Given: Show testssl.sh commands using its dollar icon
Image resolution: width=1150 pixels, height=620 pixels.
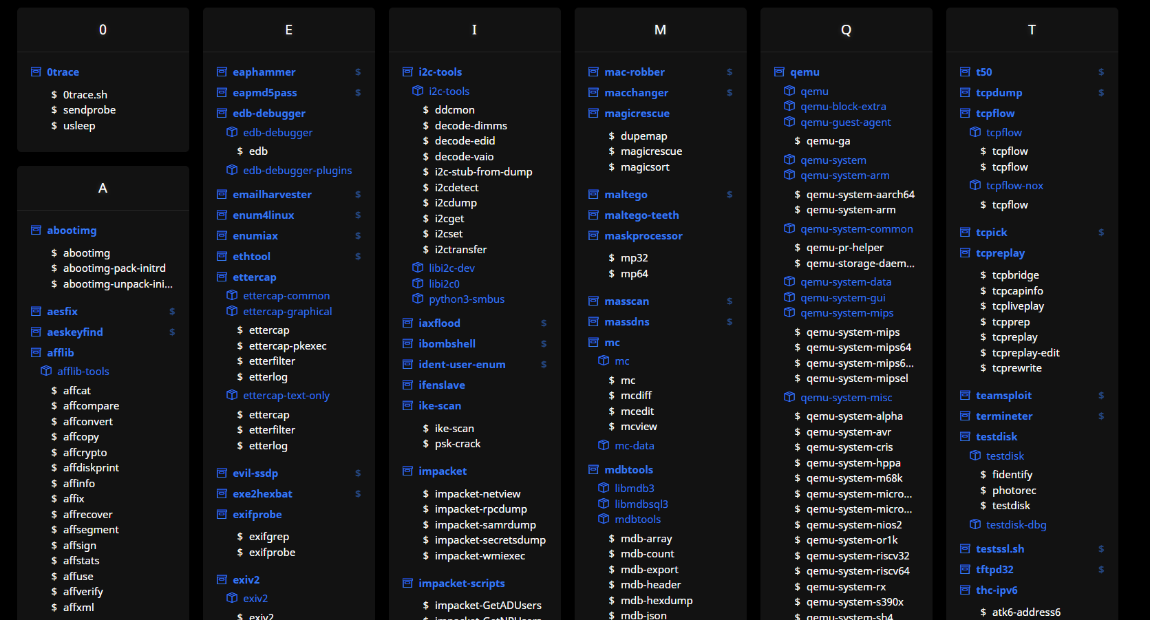Looking at the screenshot, I should [1101, 548].
